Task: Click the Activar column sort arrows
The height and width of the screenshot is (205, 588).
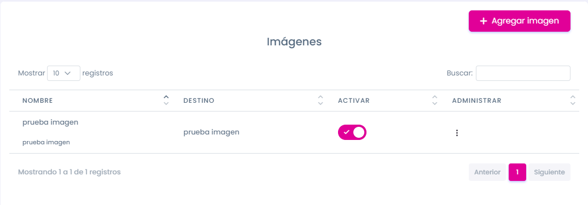Action: tap(435, 100)
